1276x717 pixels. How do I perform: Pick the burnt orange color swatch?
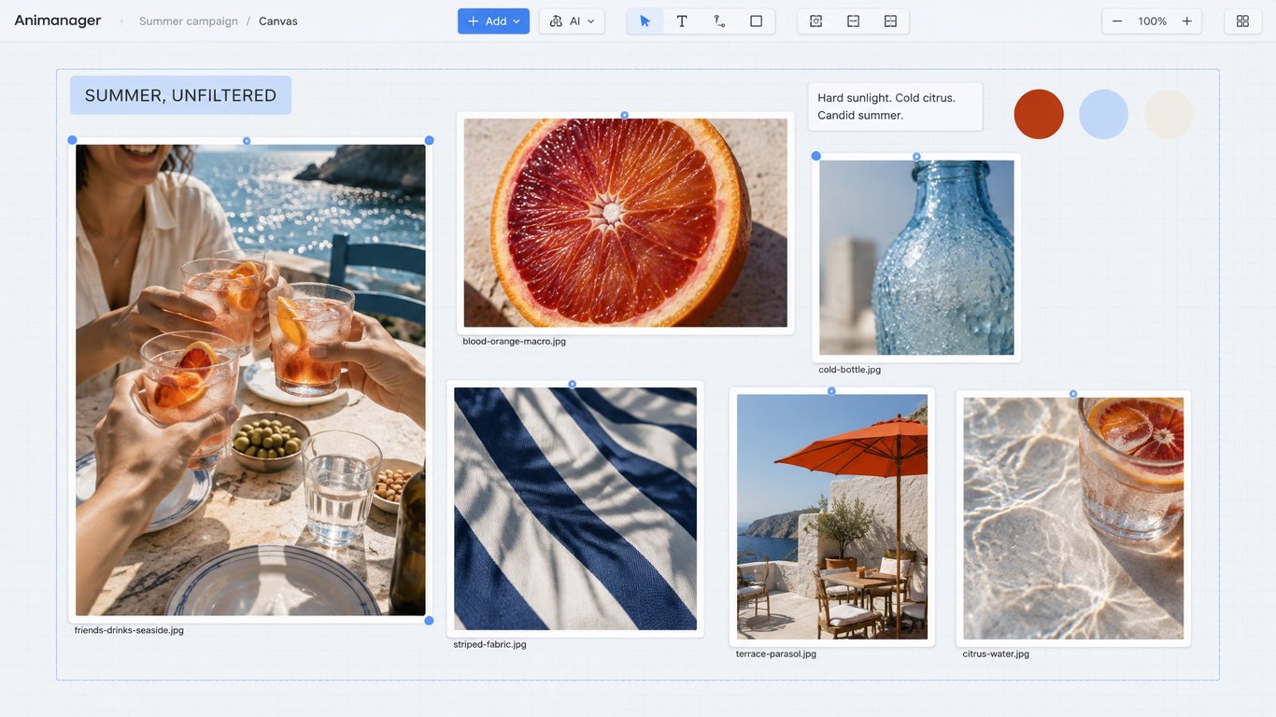coord(1039,114)
